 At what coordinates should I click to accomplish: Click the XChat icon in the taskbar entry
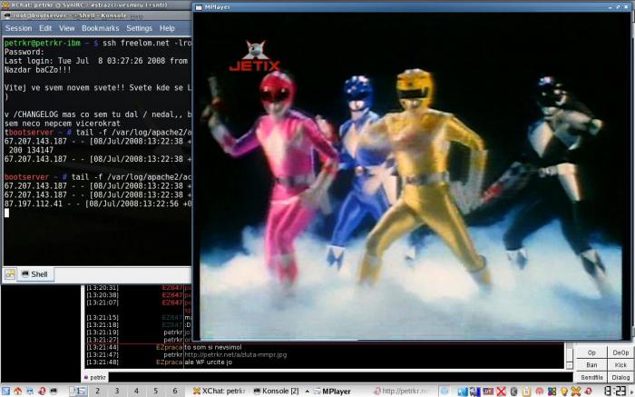[x=197, y=391]
